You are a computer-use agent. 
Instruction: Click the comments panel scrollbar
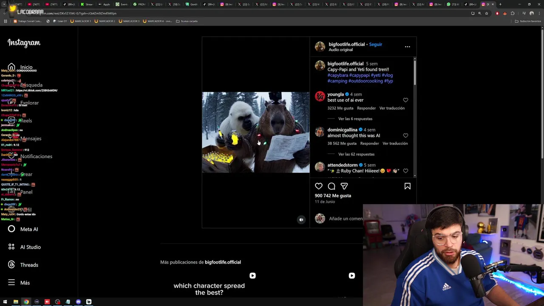[x=415, y=72]
